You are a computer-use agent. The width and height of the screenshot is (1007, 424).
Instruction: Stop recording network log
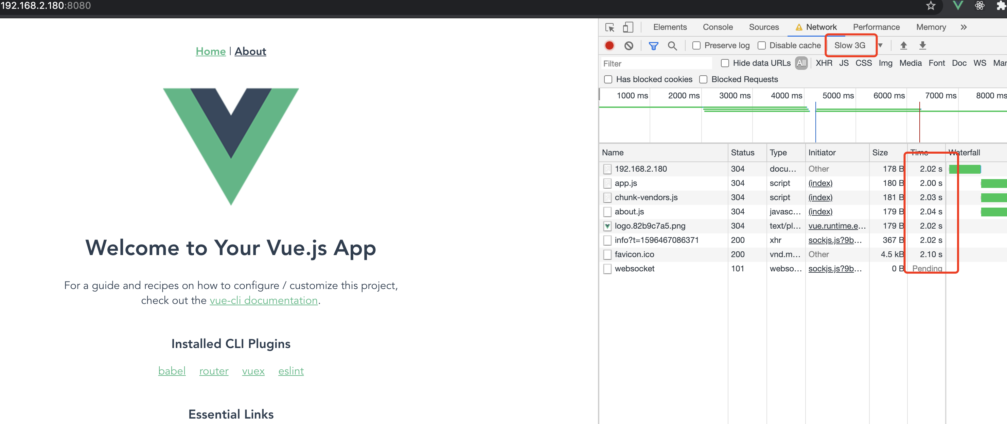(609, 46)
